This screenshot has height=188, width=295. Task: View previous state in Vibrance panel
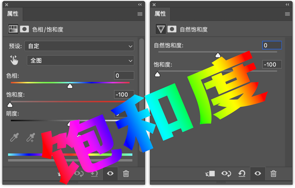coord(226,174)
